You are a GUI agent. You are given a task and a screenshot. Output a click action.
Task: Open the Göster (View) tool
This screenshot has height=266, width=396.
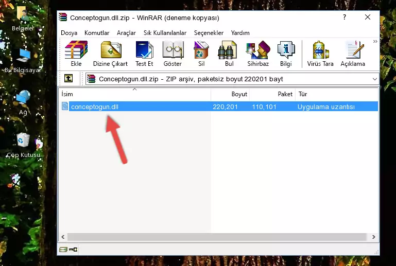point(173,54)
